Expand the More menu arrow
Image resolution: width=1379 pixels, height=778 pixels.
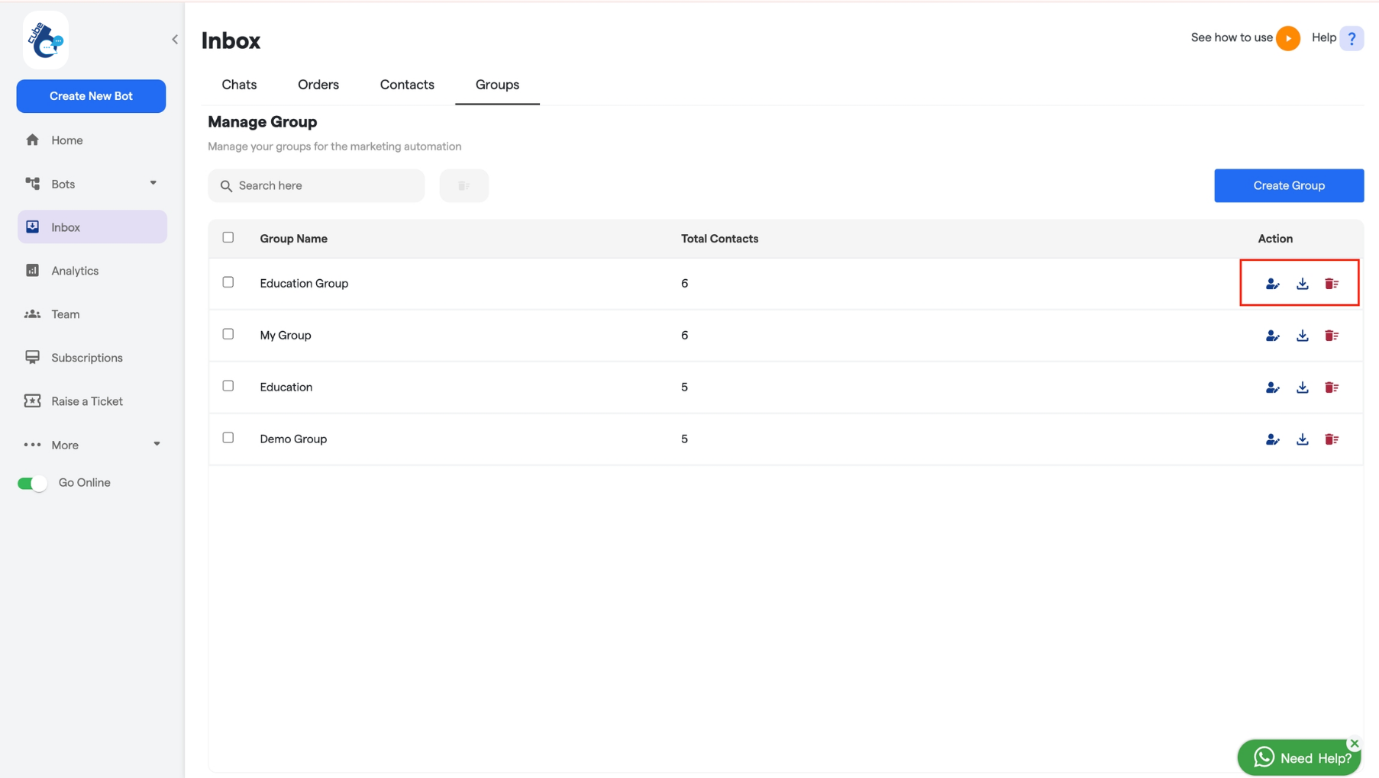(157, 444)
